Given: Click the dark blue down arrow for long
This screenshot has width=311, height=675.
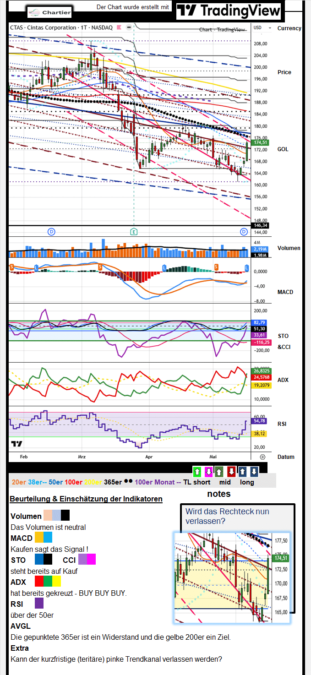Looking at the screenshot, I should pos(254,471).
